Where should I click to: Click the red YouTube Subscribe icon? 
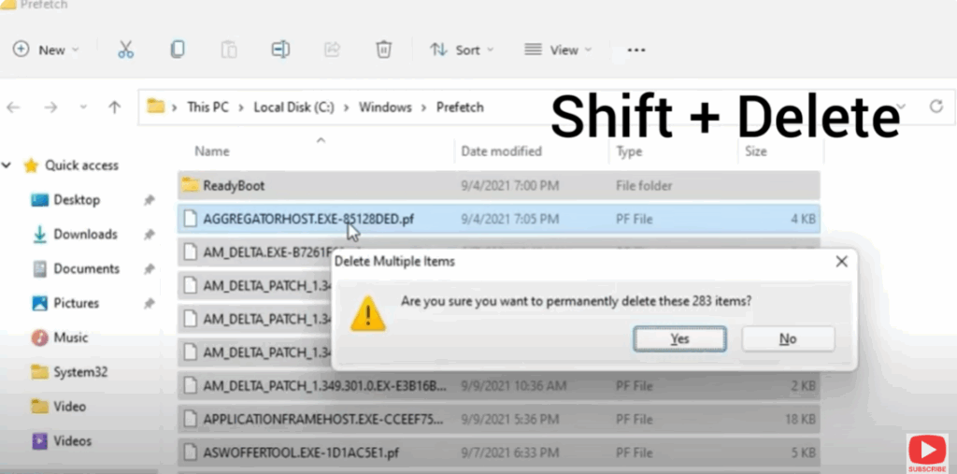pyautogui.click(x=926, y=449)
